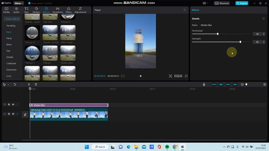
Task: Select the Party effects category
Action: pyautogui.click(x=9, y=38)
